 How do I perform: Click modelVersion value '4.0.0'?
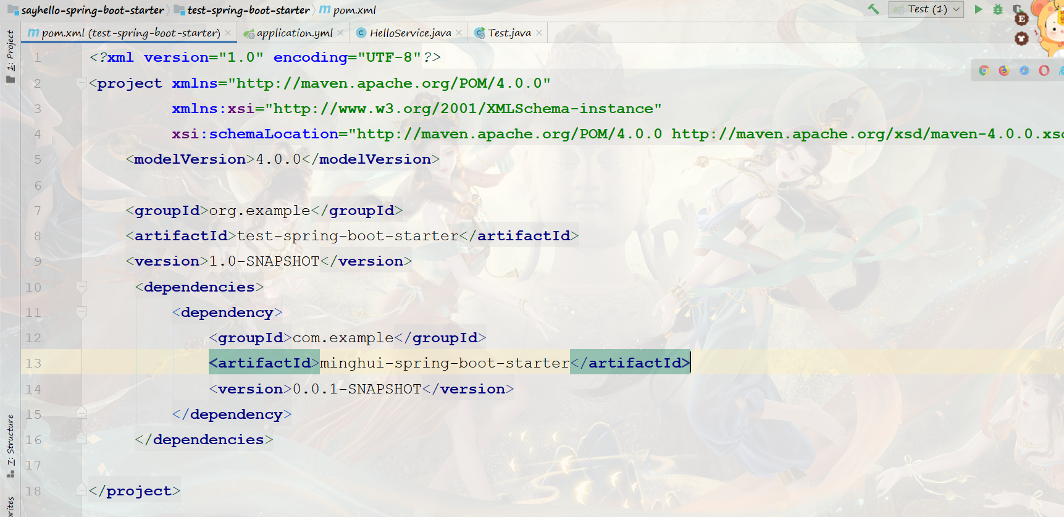[x=278, y=159]
